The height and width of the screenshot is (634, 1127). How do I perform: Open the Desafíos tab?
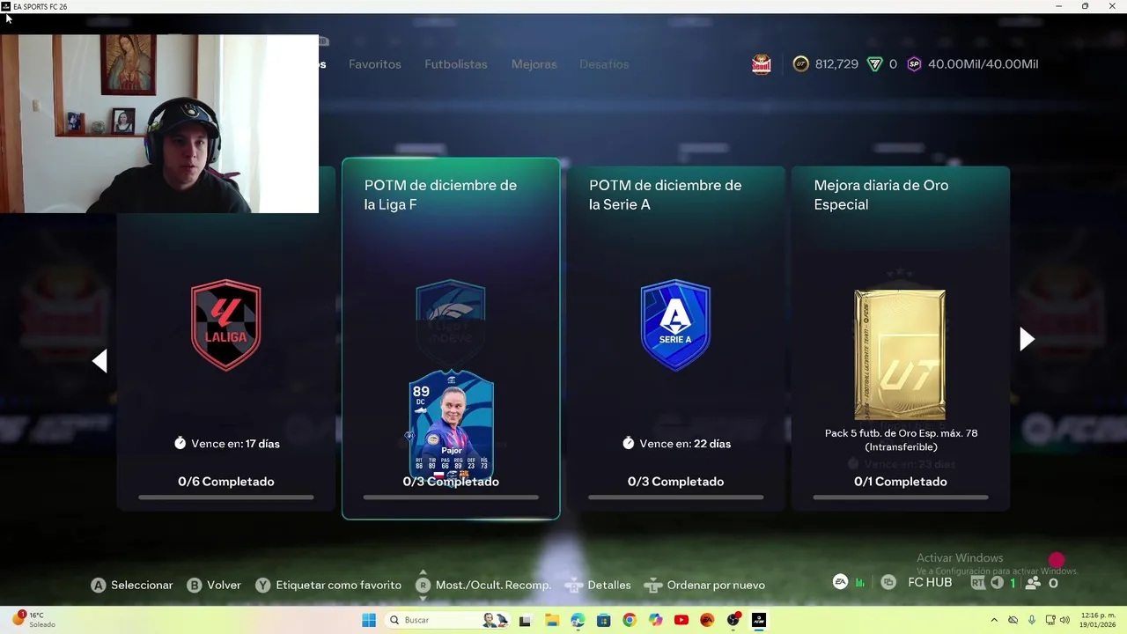604,64
